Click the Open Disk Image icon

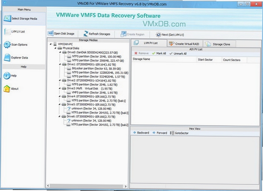pyautogui.click(x=51, y=33)
